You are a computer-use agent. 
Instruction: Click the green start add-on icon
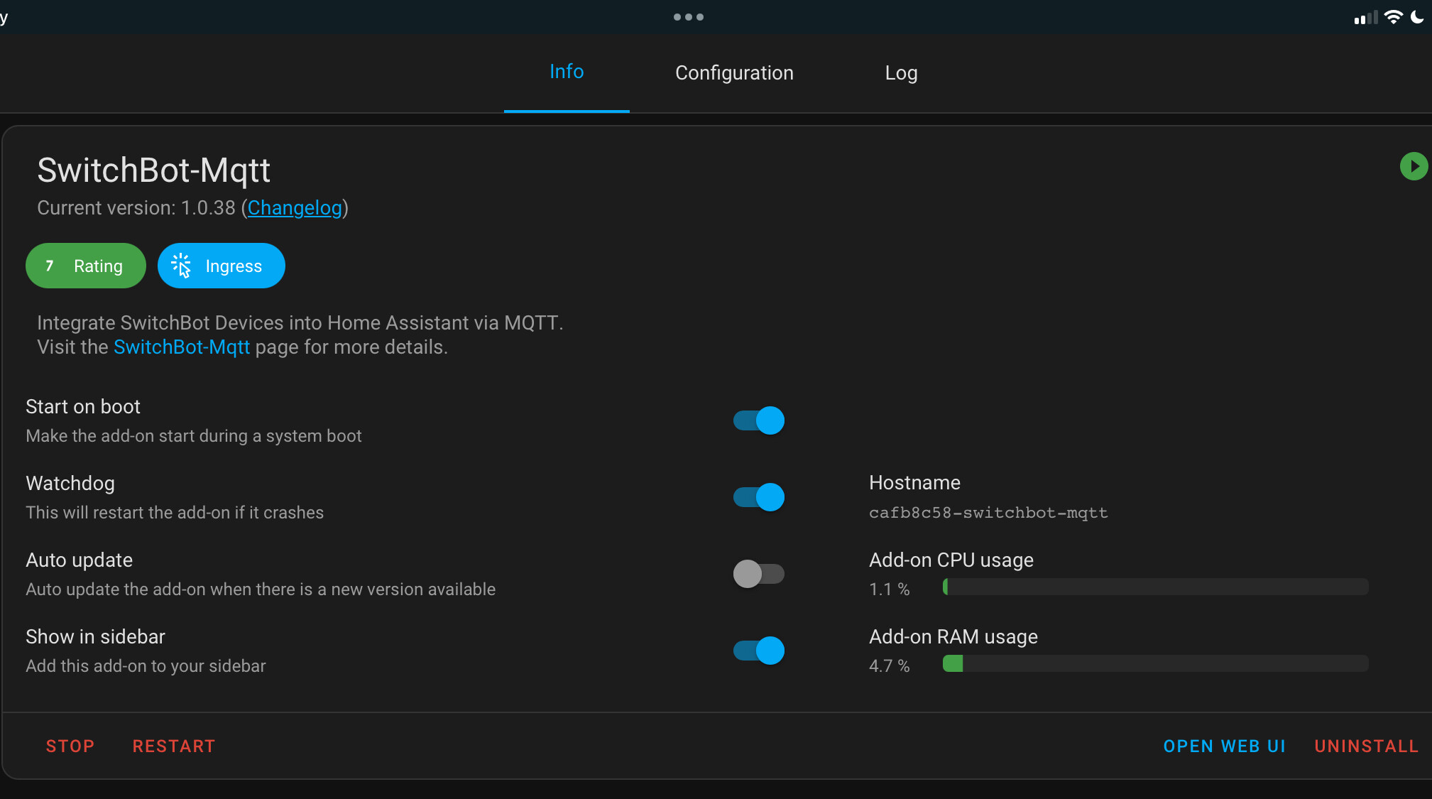pos(1414,165)
